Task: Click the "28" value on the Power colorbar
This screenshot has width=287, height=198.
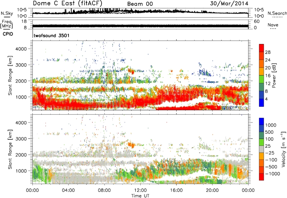Action: [268, 52]
